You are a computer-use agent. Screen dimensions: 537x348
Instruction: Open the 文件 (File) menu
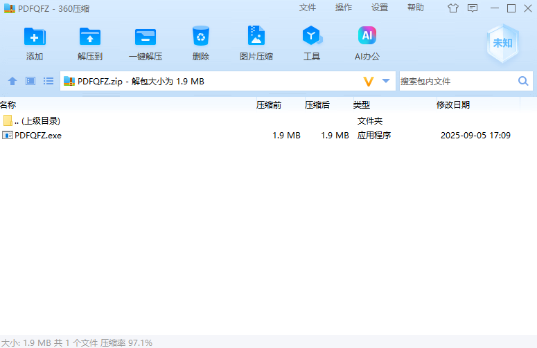click(x=307, y=8)
